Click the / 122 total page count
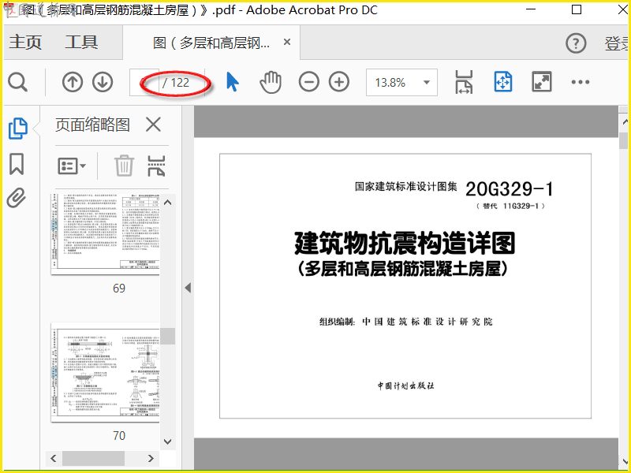The image size is (631, 473). tap(176, 83)
